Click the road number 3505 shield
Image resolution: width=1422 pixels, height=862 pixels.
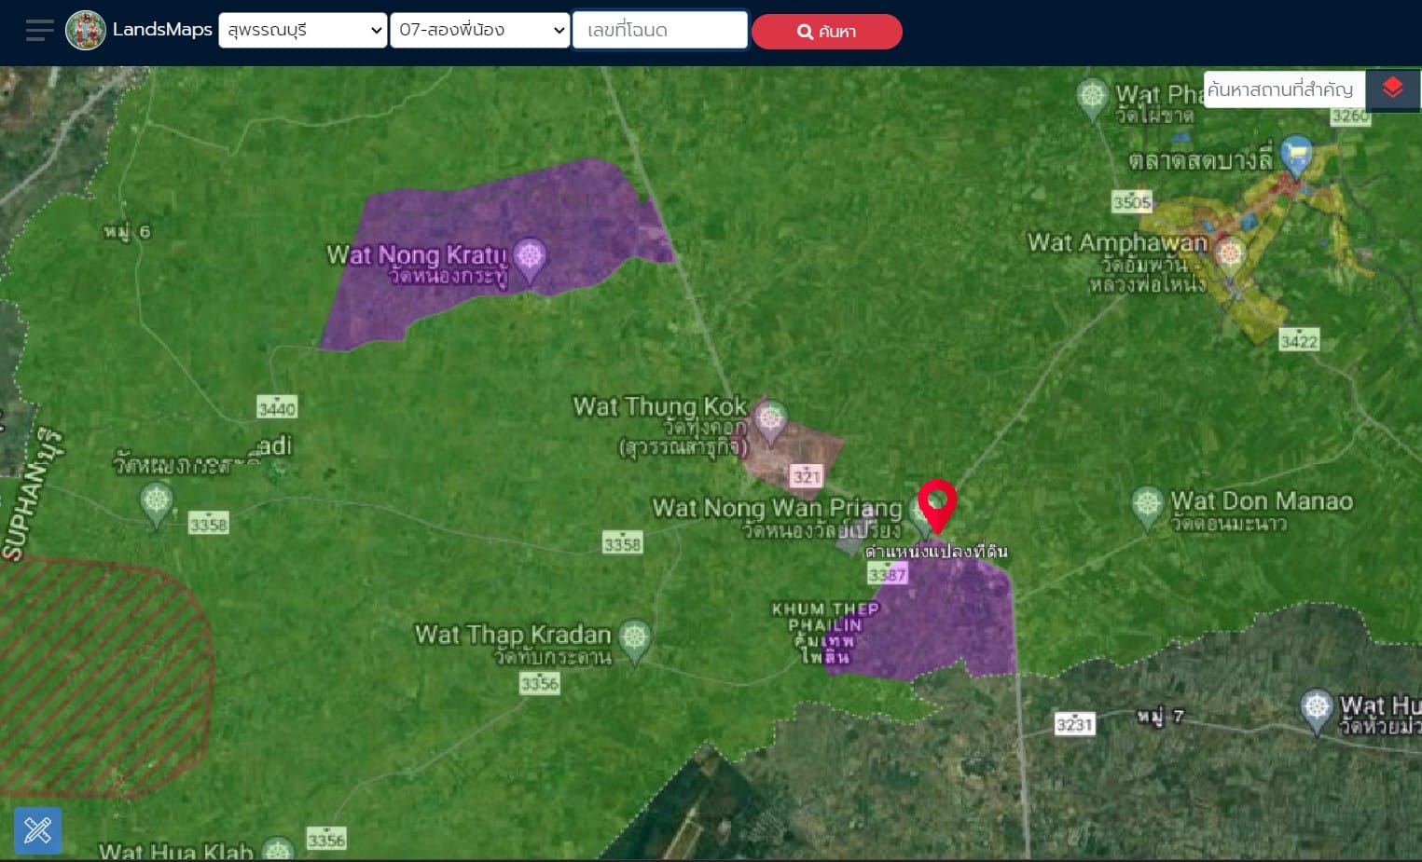click(x=1132, y=202)
